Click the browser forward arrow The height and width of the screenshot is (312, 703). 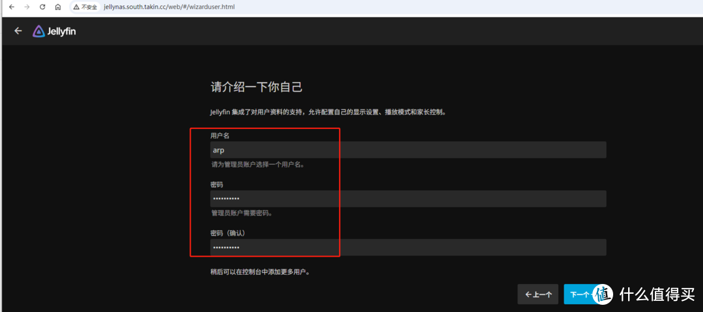coord(27,7)
